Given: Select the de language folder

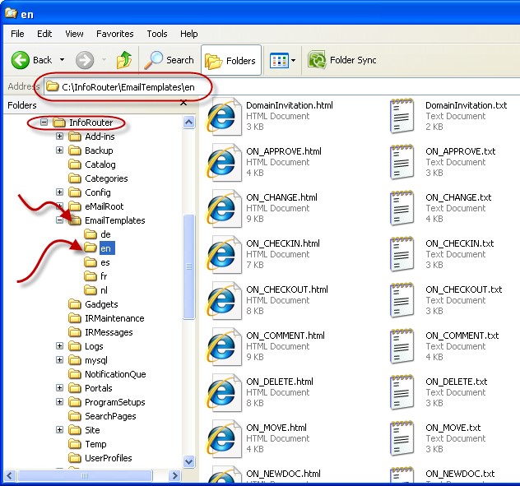Looking at the screenshot, I should pyautogui.click(x=97, y=234).
